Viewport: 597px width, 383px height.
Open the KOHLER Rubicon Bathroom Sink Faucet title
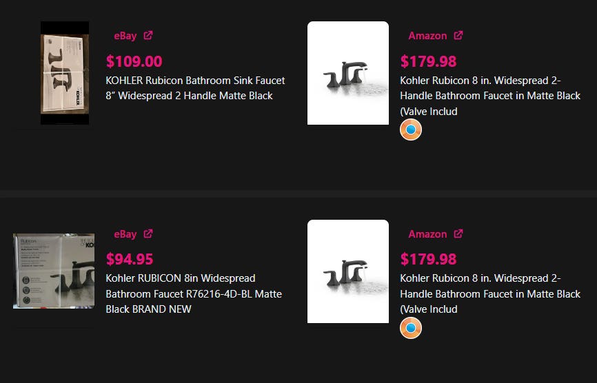(195, 88)
